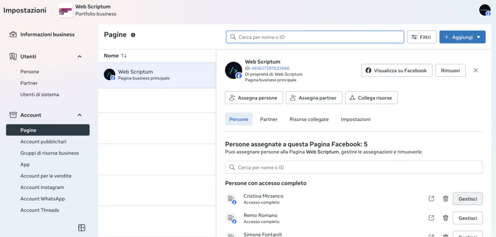Close the page details panel
The height and width of the screenshot is (237, 496).
click(x=476, y=70)
